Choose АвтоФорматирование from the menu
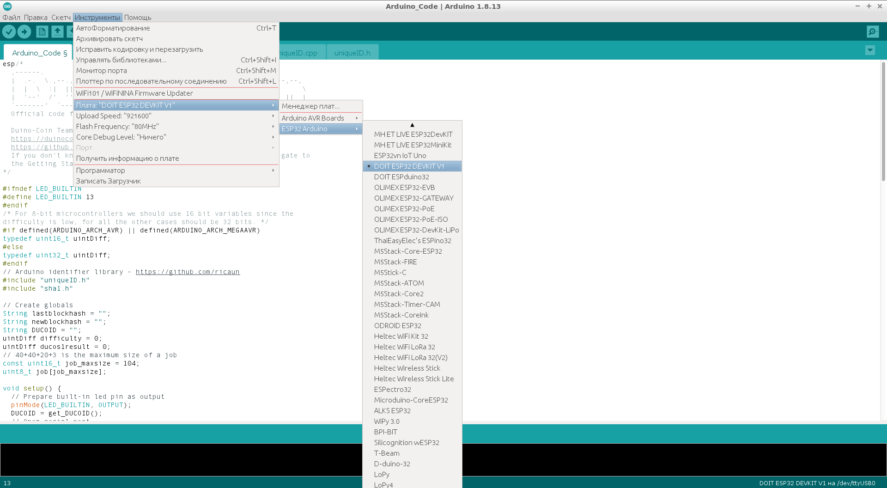887x488 pixels. [176, 28]
